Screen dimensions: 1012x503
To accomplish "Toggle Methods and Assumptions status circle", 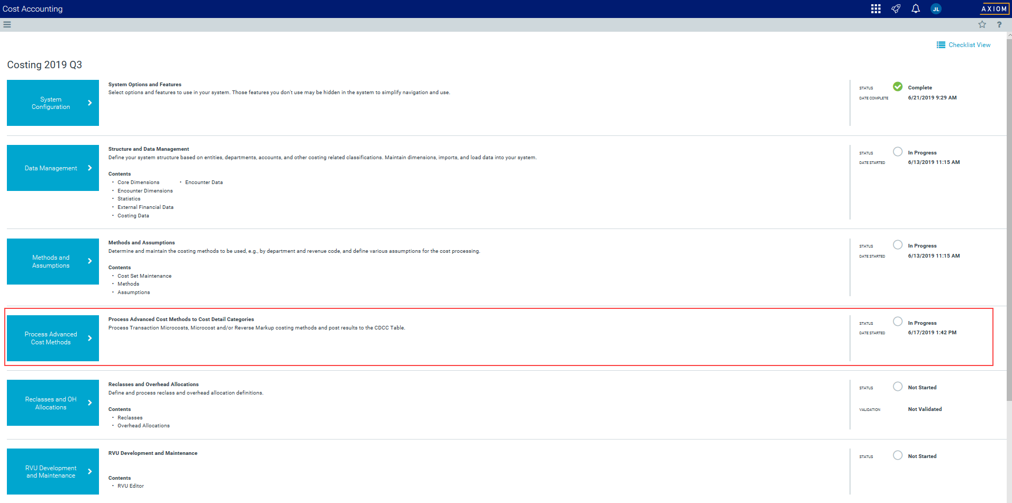I will 898,245.
